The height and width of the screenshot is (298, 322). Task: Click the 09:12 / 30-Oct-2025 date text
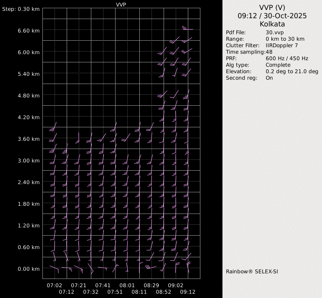(272, 16)
